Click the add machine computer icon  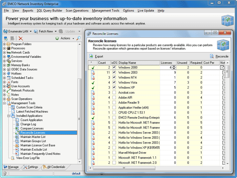pos(5,38)
